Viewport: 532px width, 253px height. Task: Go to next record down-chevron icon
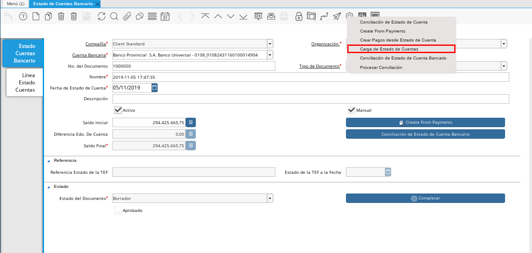[231, 16]
